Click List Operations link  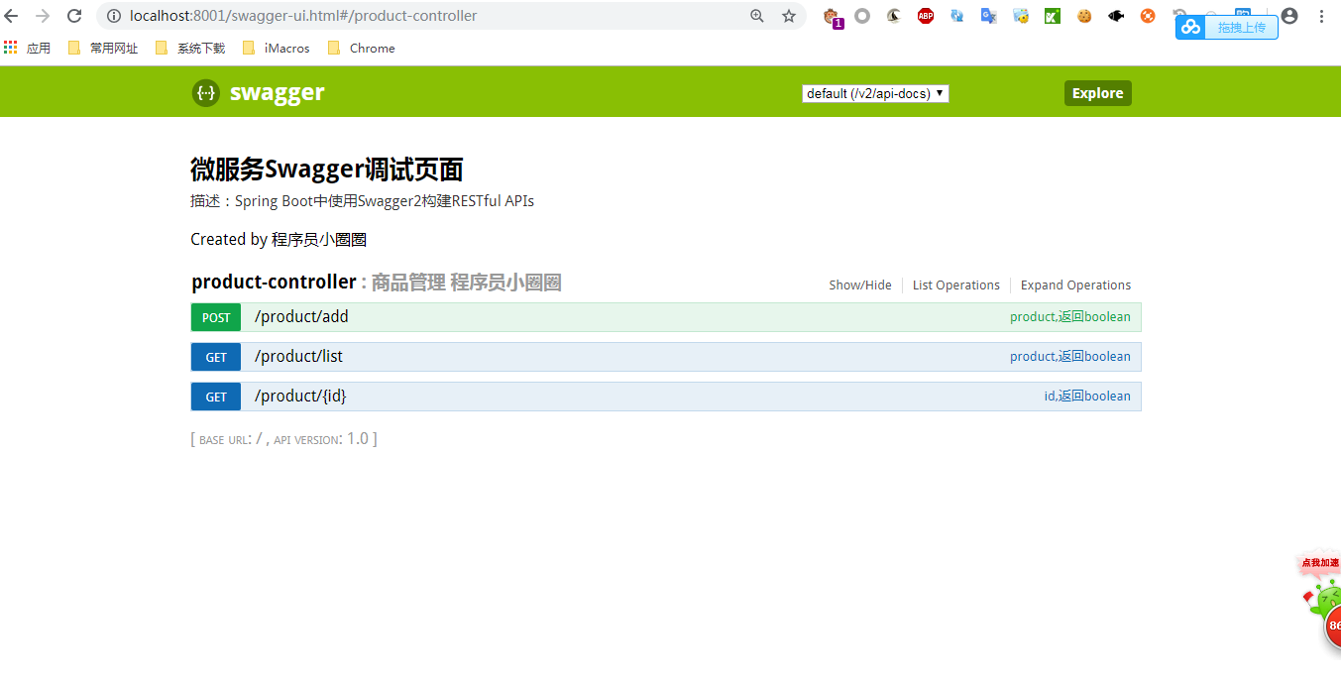point(956,285)
